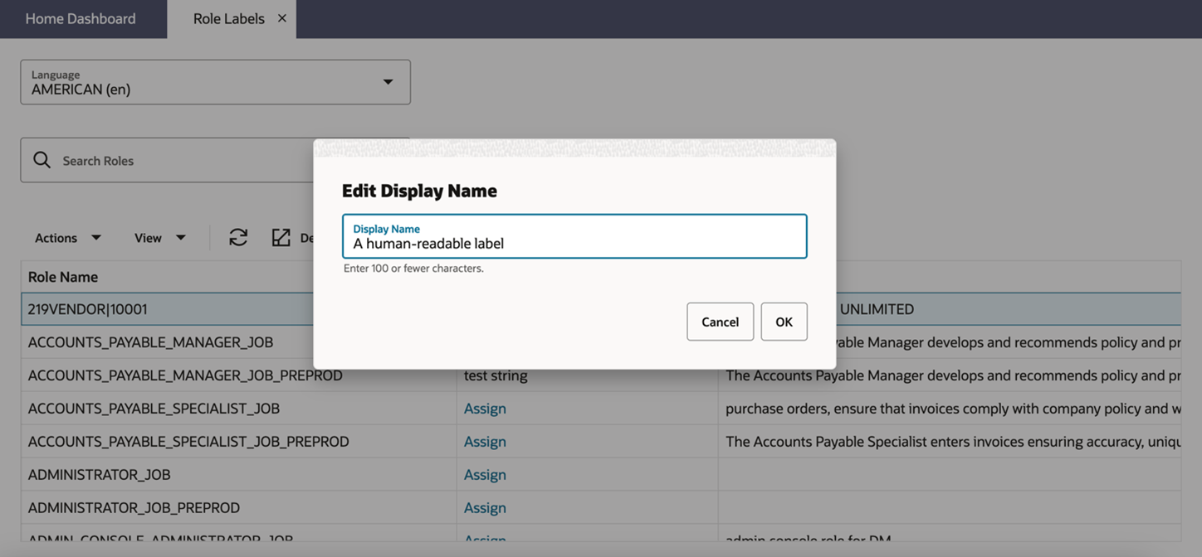The image size is (1202, 557).
Task: Select the 219VENDOR|10001 row
Action: (x=166, y=308)
